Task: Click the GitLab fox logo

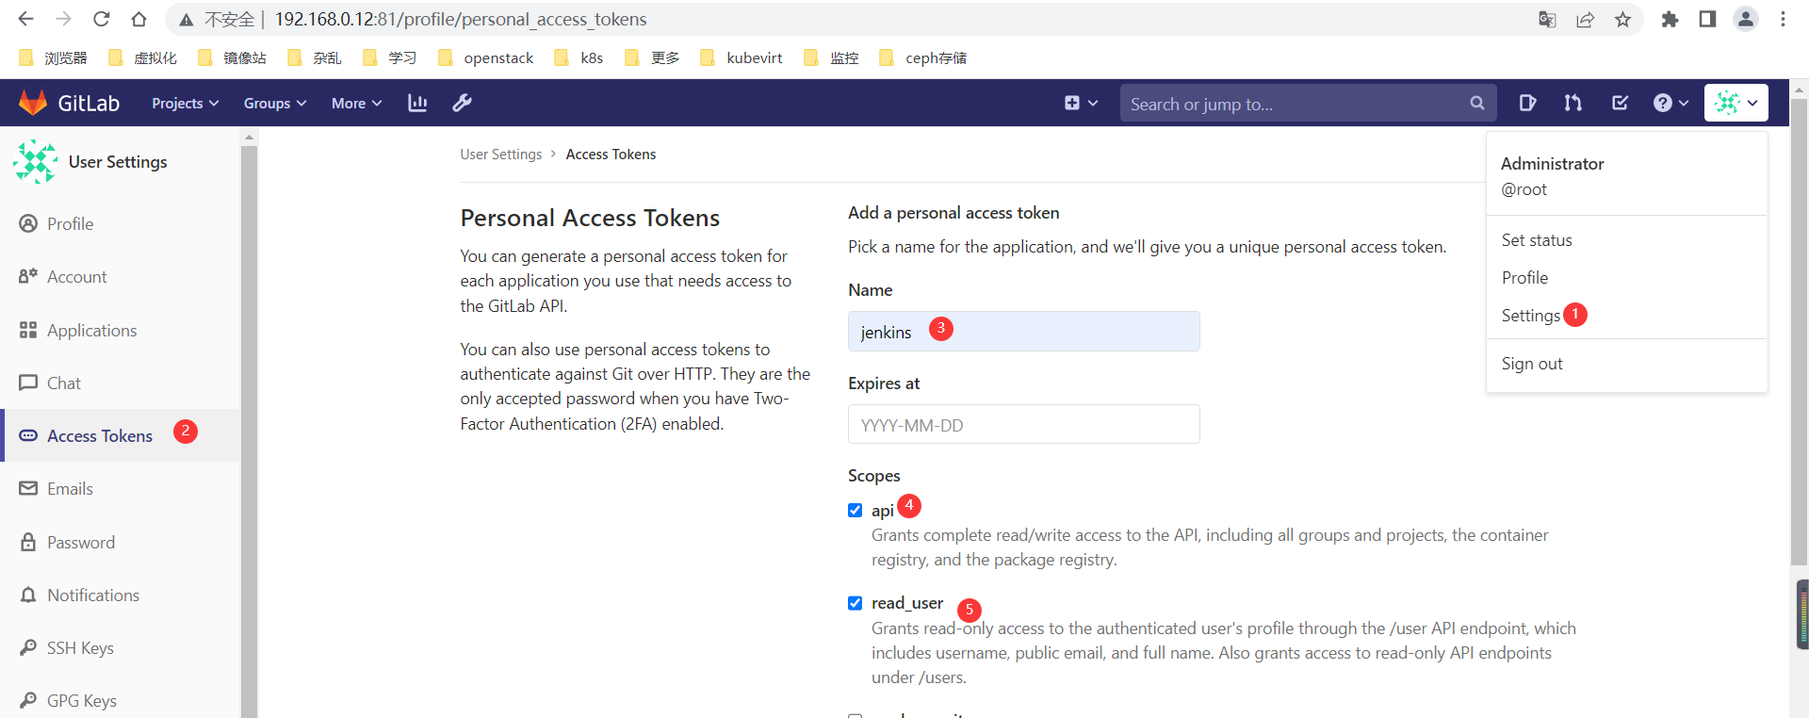Action: point(33,103)
